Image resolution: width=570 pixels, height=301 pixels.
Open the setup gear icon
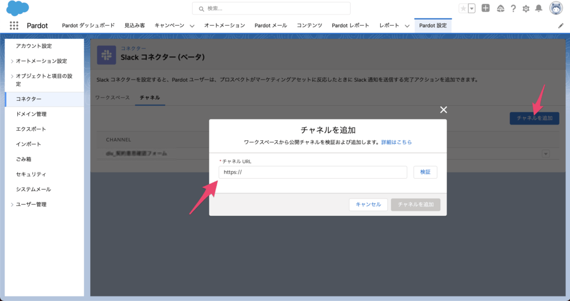[525, 8]
